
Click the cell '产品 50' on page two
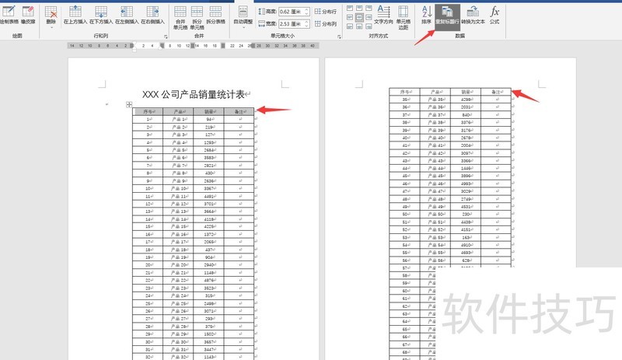(x=435, y=215)
